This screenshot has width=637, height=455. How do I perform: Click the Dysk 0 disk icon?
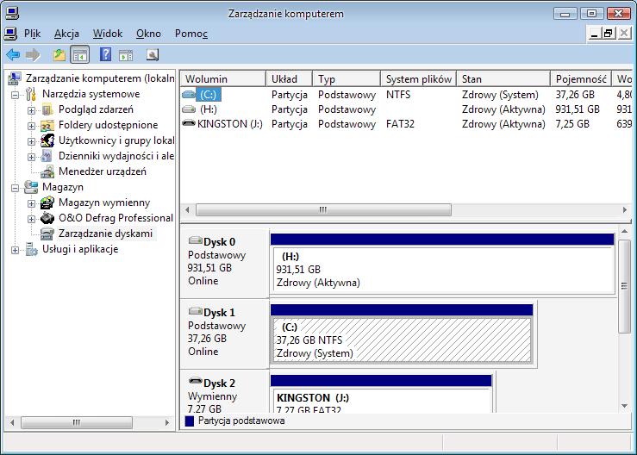click(x=196, y=240)
